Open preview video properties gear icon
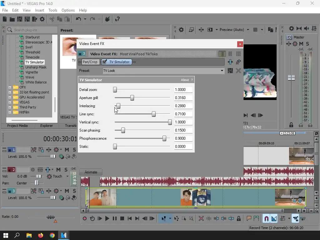The height and width of the screenshot is (240, 320). tap(181, 30)
